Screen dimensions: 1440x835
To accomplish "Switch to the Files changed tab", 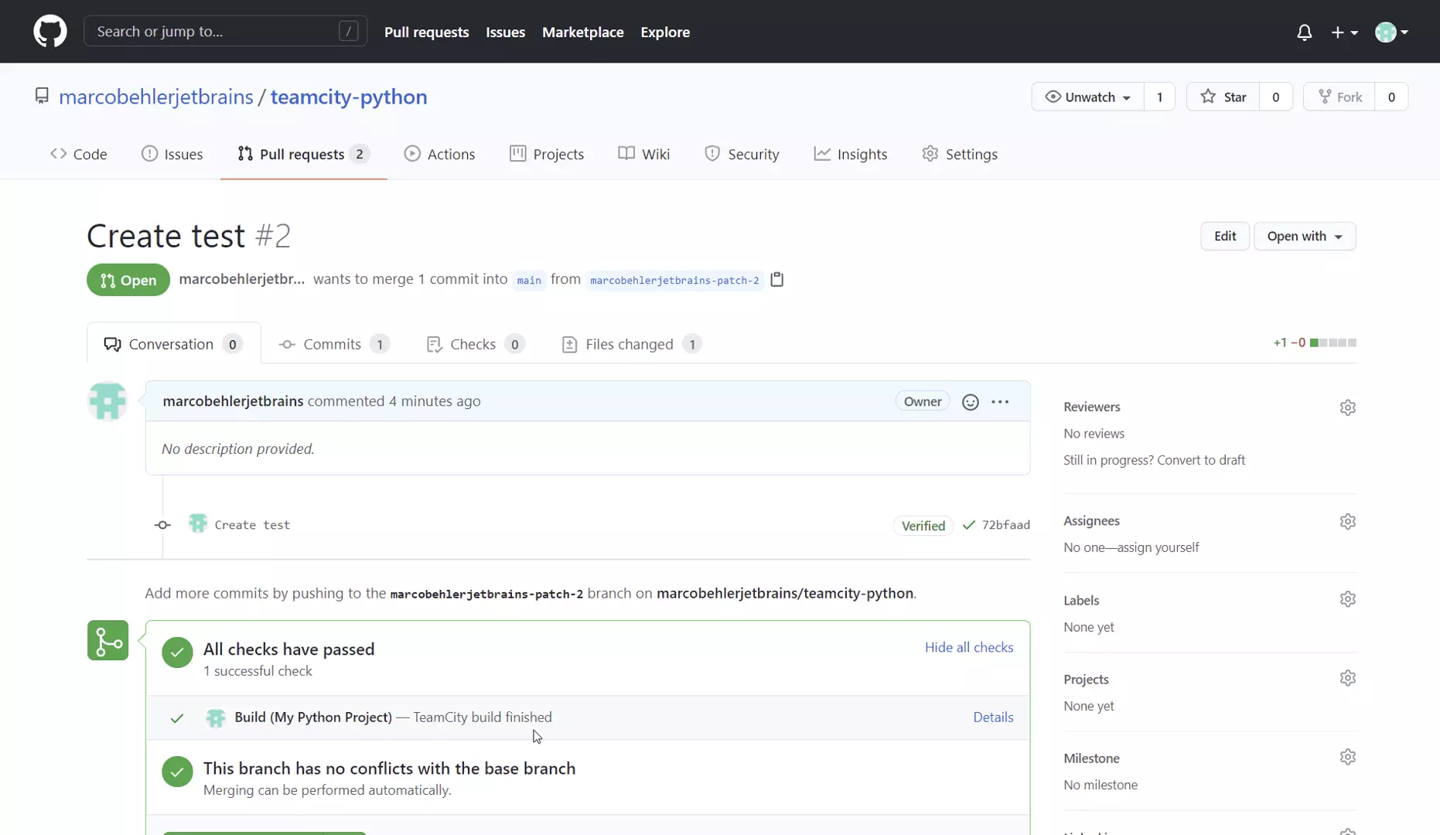I will click(x=630, y=345).
